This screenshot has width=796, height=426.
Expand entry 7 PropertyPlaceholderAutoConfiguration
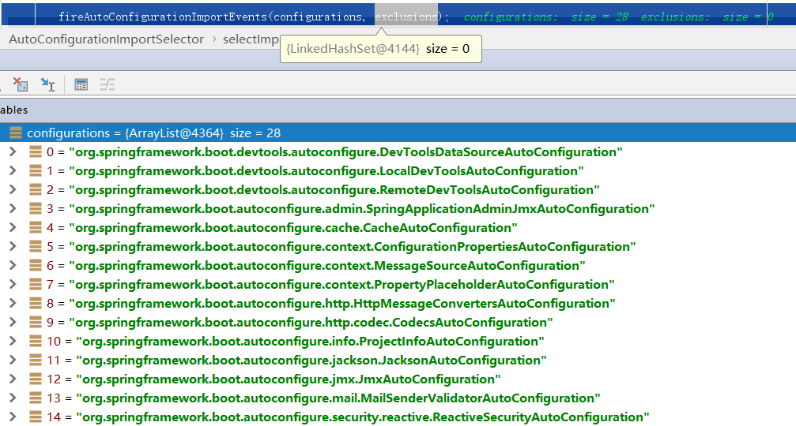13,284
